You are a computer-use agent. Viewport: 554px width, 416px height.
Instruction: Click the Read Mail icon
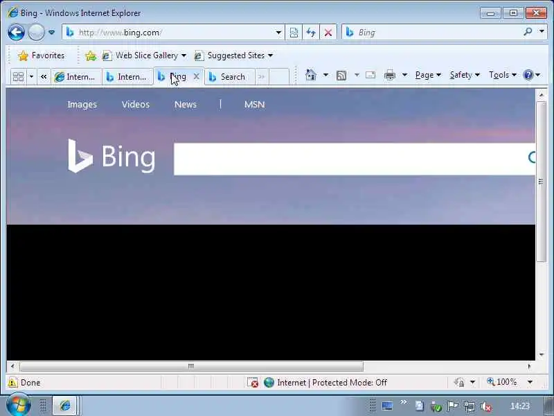coord(370,75)
